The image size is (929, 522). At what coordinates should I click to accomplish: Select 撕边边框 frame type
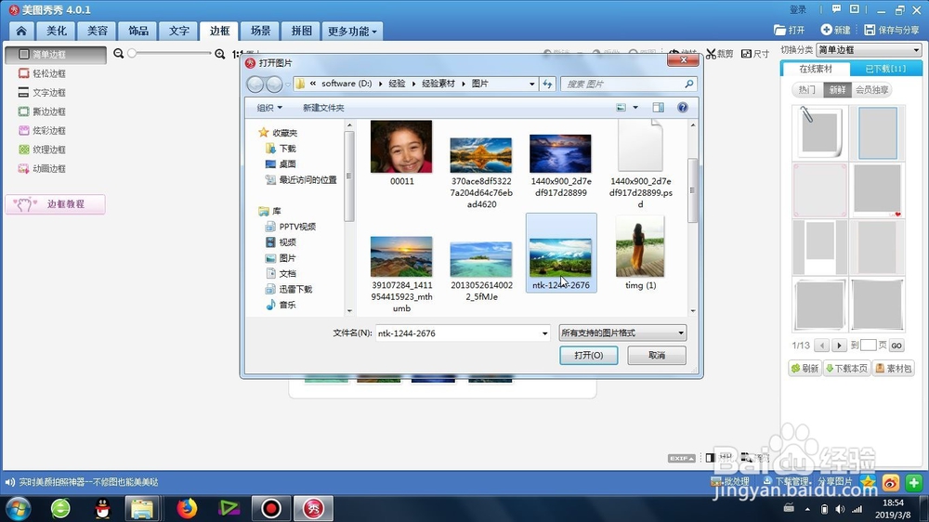point(42,111)
